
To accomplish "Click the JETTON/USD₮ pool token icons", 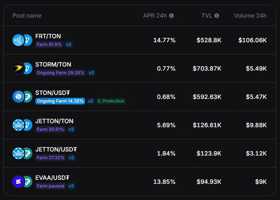I will (22, 153).
